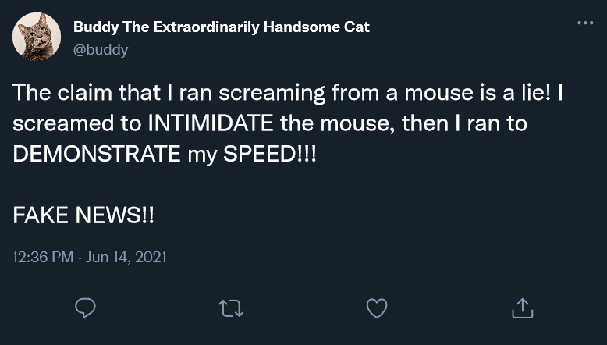Click the phrase "The claim that I ran"
The width and height of the screenshot is (607, 345).
coord(103,94)
